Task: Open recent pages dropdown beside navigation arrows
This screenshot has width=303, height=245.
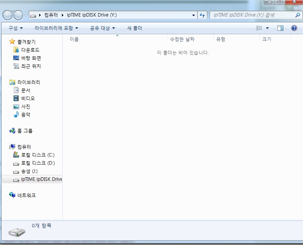Action: [x=26, y=15]
